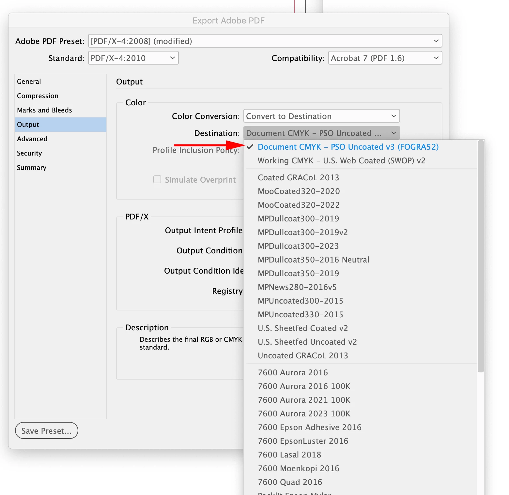Select 7600 Epson Adhesive 2016 profile
The image size is (509, 495).
(x=361, y=427)
